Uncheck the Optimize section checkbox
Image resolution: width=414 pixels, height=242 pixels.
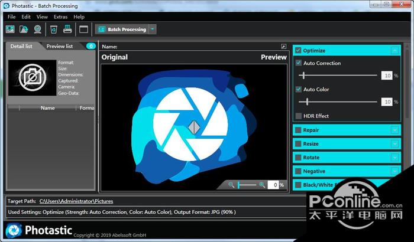(298, 50)
